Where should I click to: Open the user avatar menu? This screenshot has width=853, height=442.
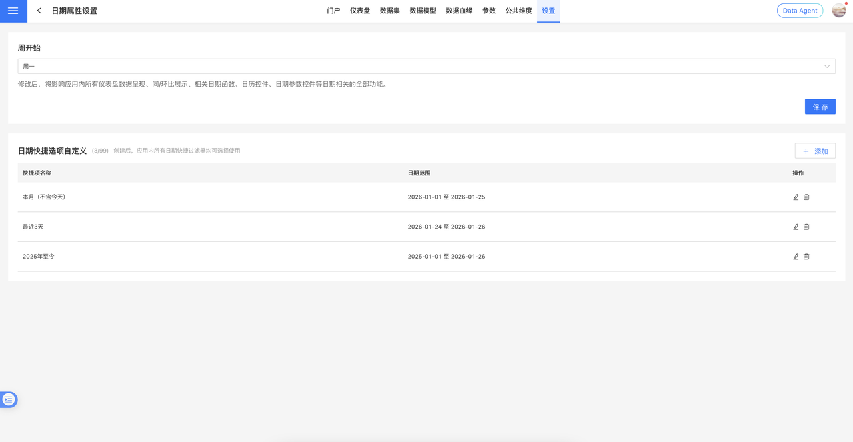click(x=838, y=11)
